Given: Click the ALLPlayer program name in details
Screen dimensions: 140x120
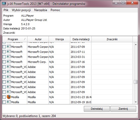Looking at the screenshot, I should pos(27,16).
